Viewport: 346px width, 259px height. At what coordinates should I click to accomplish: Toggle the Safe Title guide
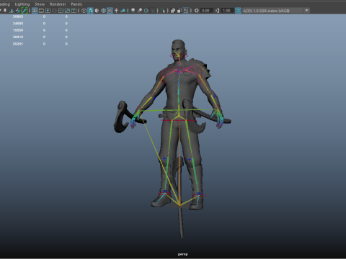74,11
